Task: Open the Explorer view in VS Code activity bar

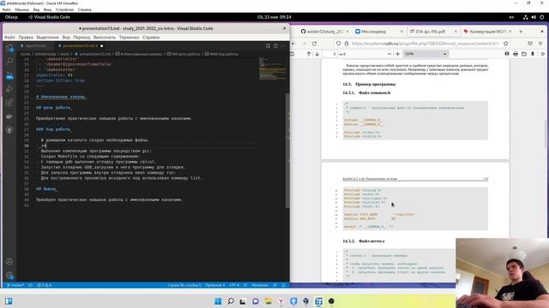Action: [9, 48]
